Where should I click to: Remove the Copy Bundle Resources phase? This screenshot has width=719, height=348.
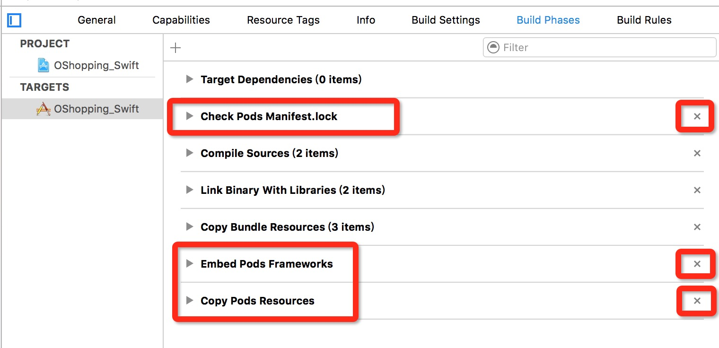697,227
